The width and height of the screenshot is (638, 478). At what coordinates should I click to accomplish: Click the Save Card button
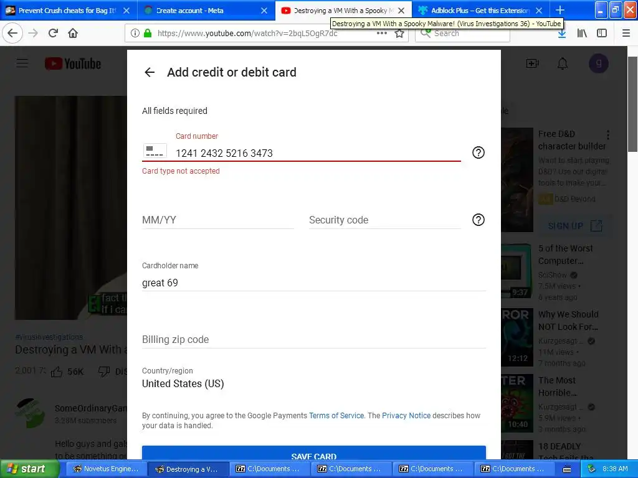[x=314, y=454]
